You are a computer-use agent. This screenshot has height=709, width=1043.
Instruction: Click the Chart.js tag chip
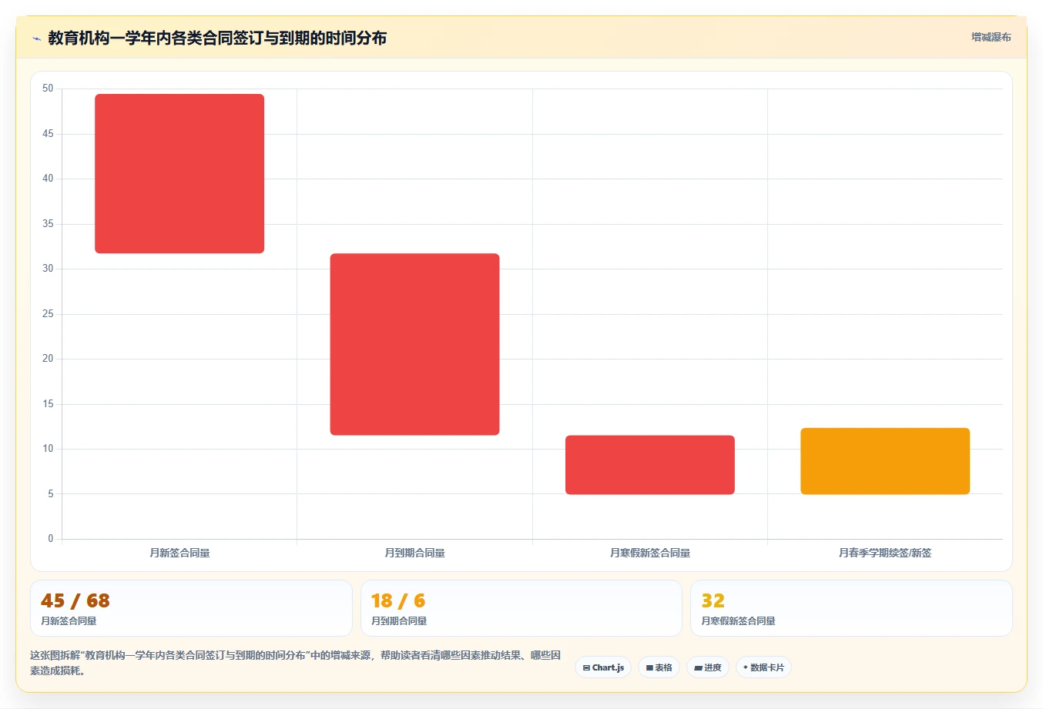(603, 667)
